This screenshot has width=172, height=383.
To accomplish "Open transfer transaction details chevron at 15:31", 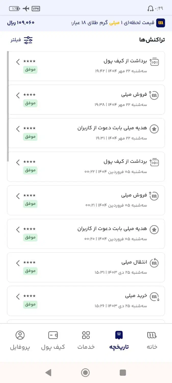I will tap(18, 263).
